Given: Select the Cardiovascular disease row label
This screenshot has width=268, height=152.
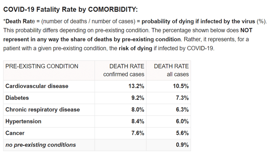Looking at the screenshot, I should tap(37, 86).
